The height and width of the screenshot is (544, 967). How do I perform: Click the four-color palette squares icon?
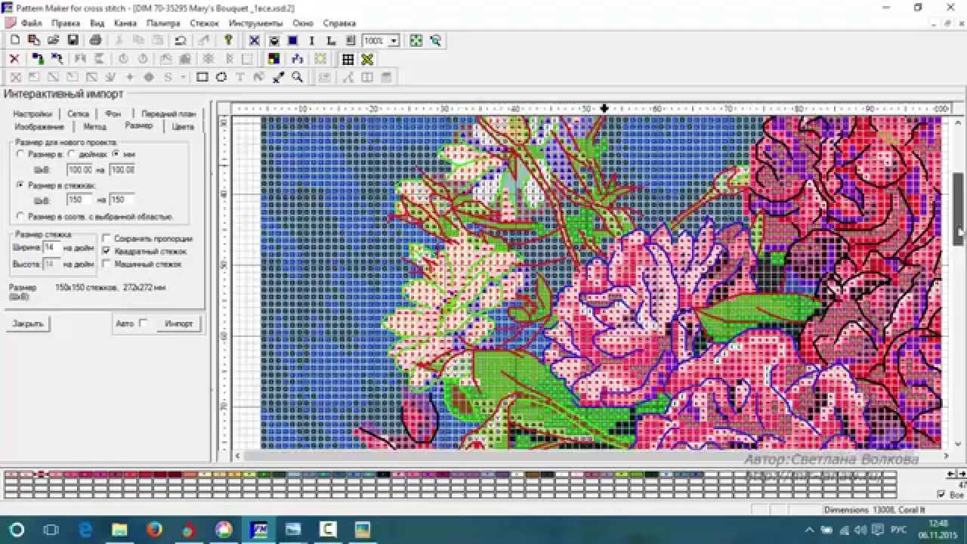[x=273, y=58]
